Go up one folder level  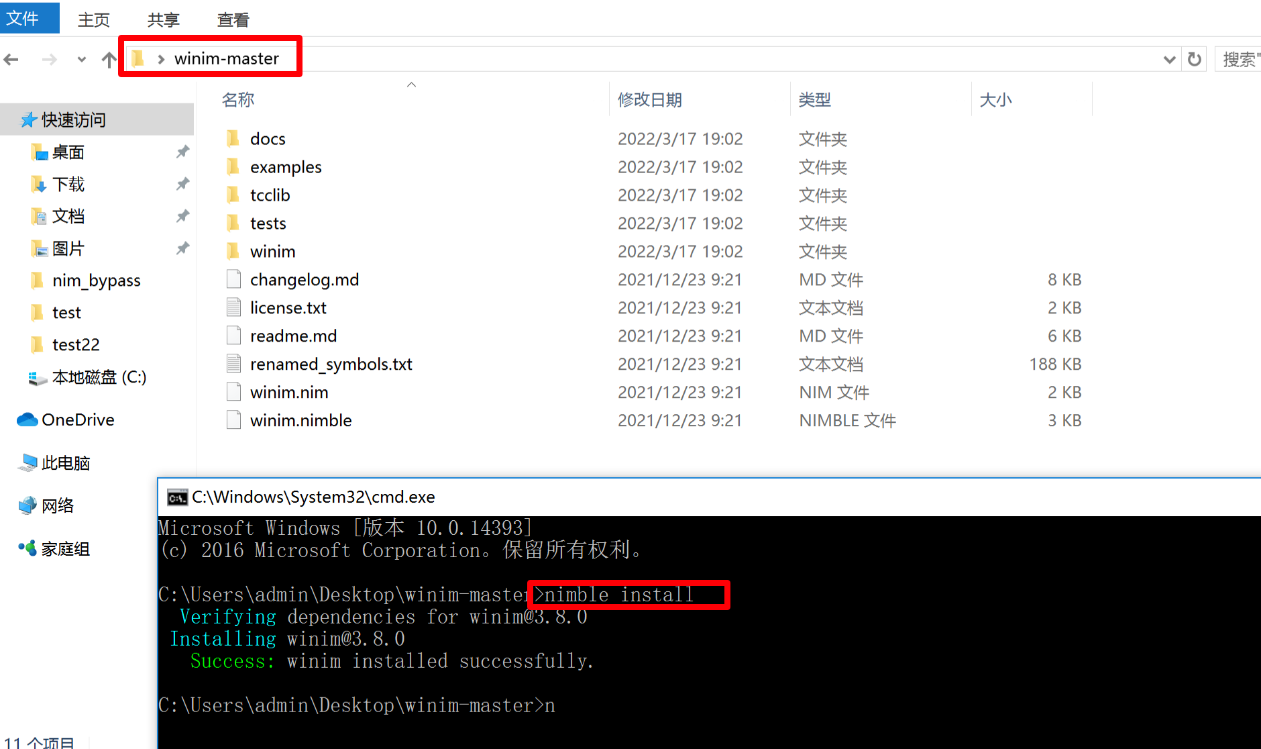point(108,60)
